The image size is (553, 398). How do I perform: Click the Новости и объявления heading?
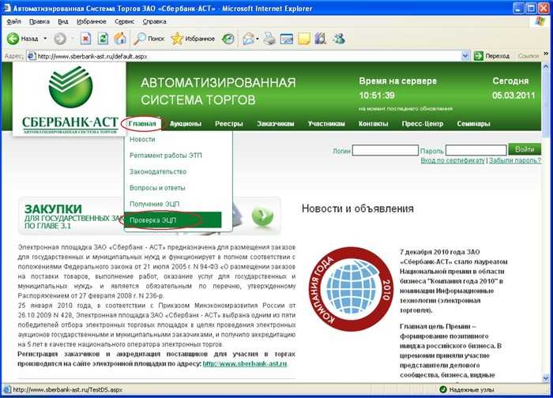358,208
